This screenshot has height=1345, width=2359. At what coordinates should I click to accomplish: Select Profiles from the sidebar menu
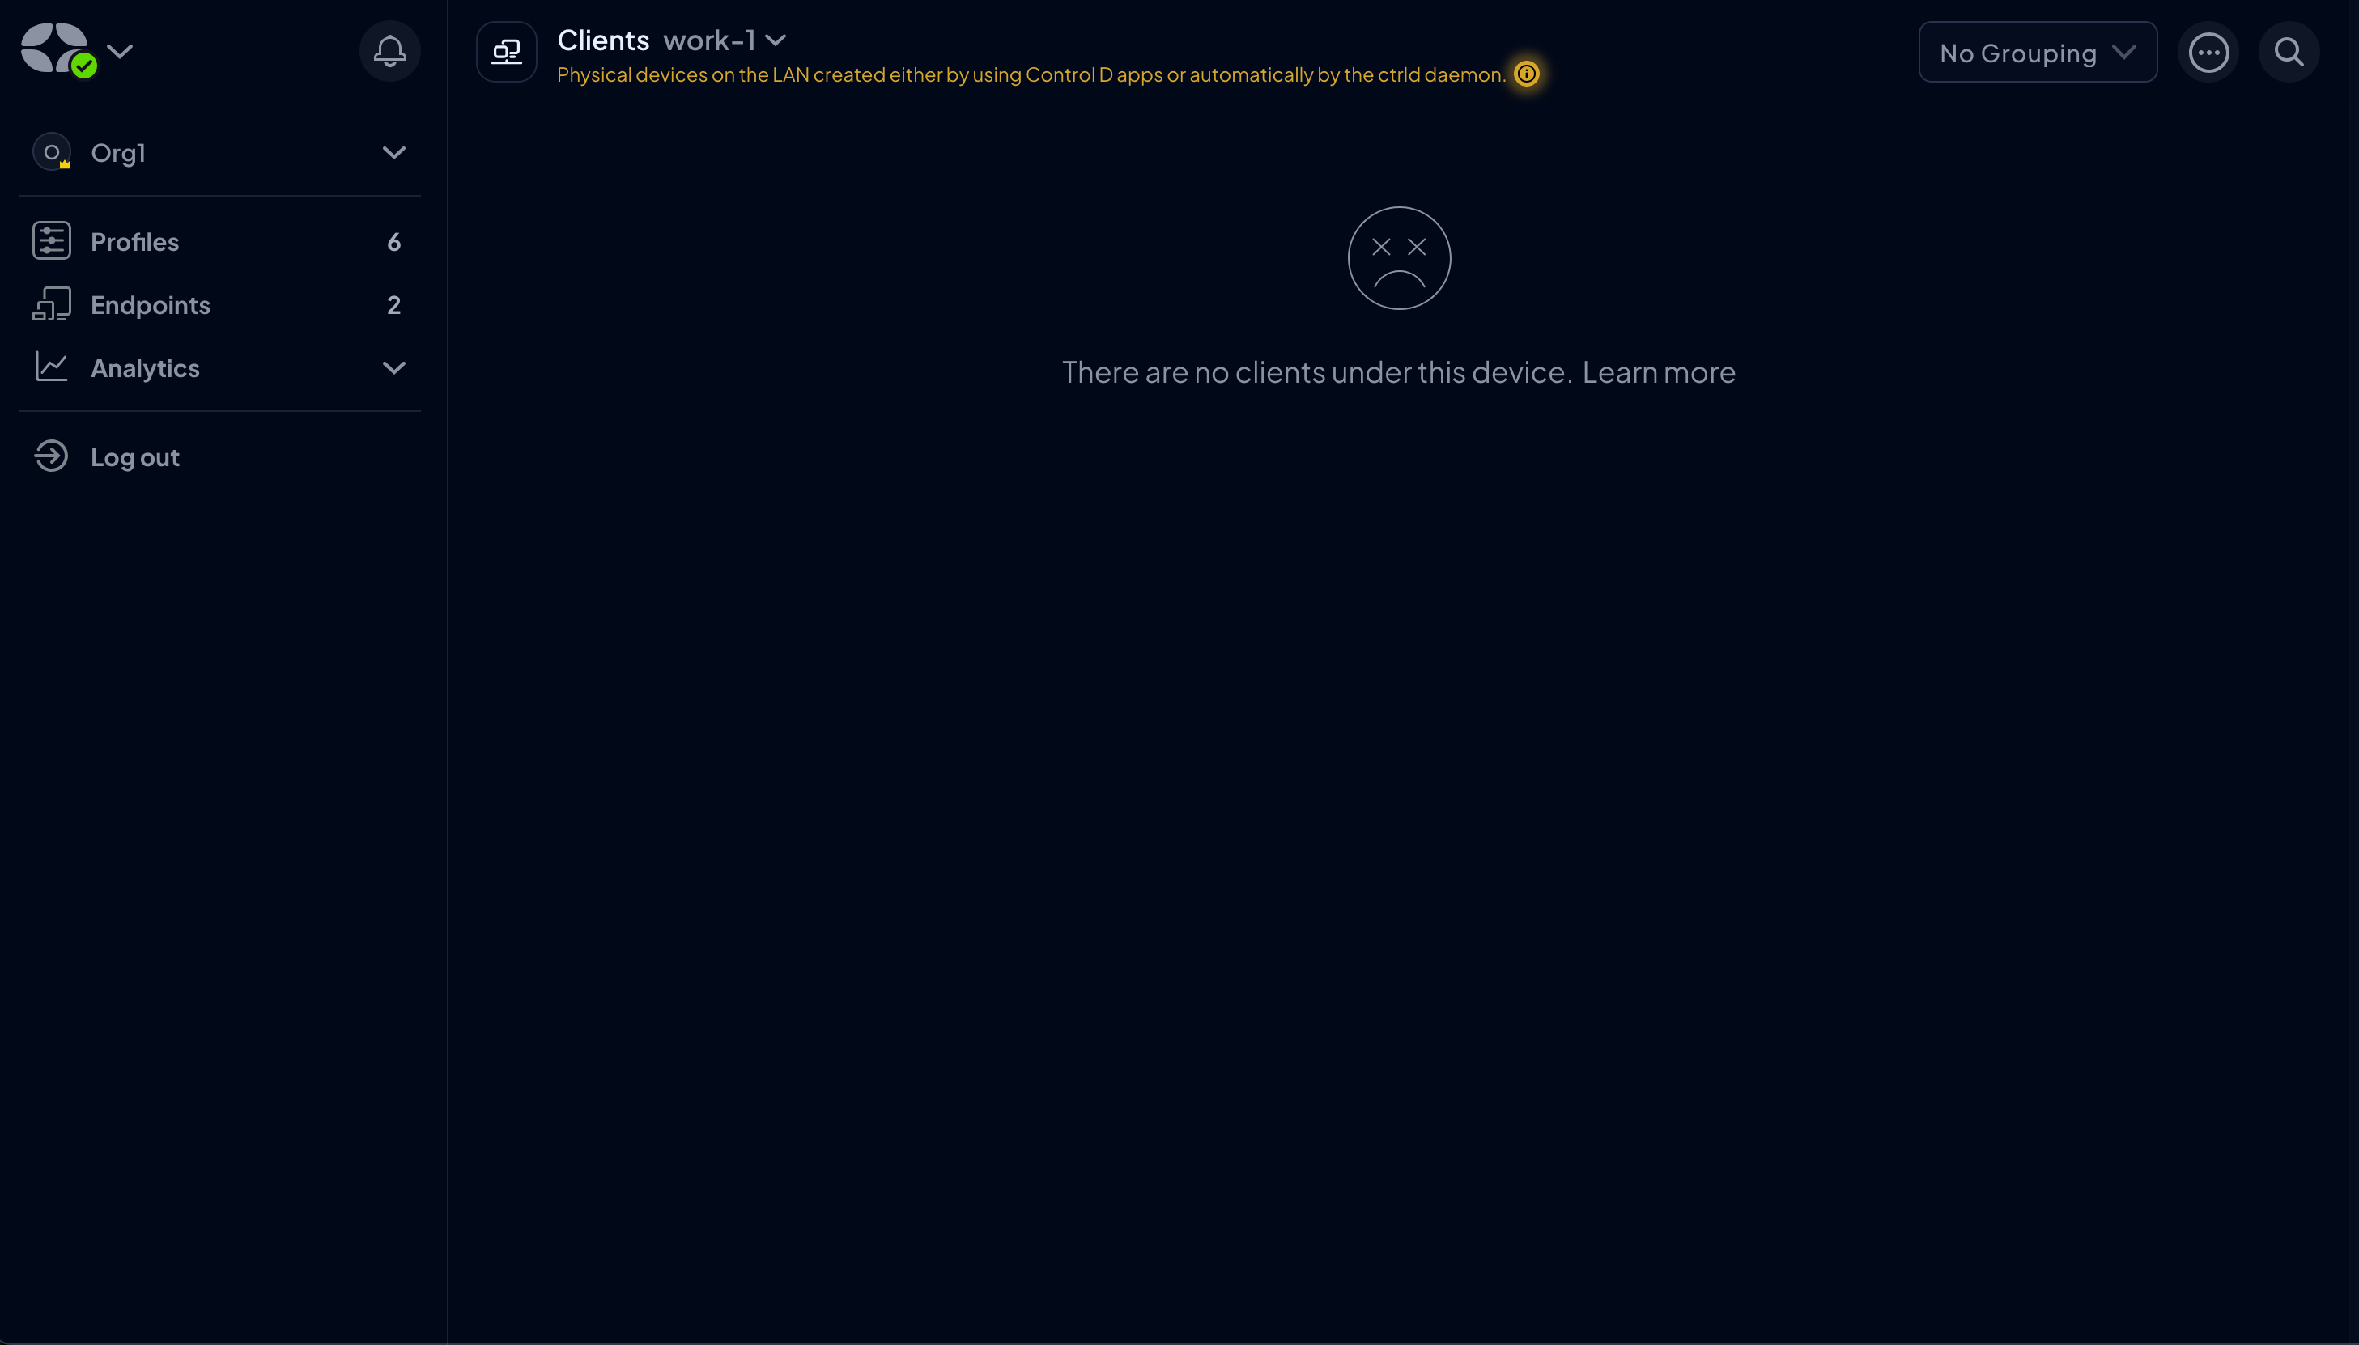click(134, 240)
